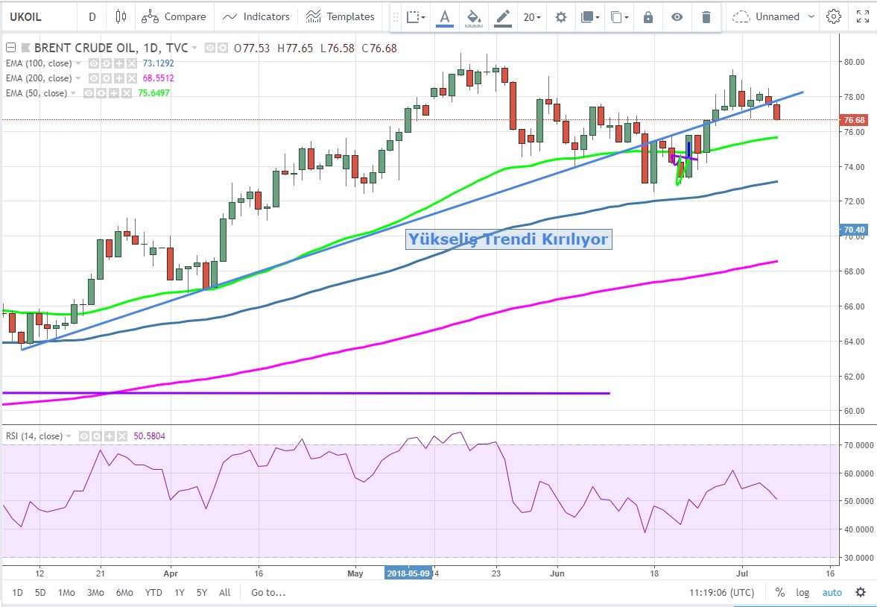
Task: Open the Indicators dialog
Action: coord(256,16)
